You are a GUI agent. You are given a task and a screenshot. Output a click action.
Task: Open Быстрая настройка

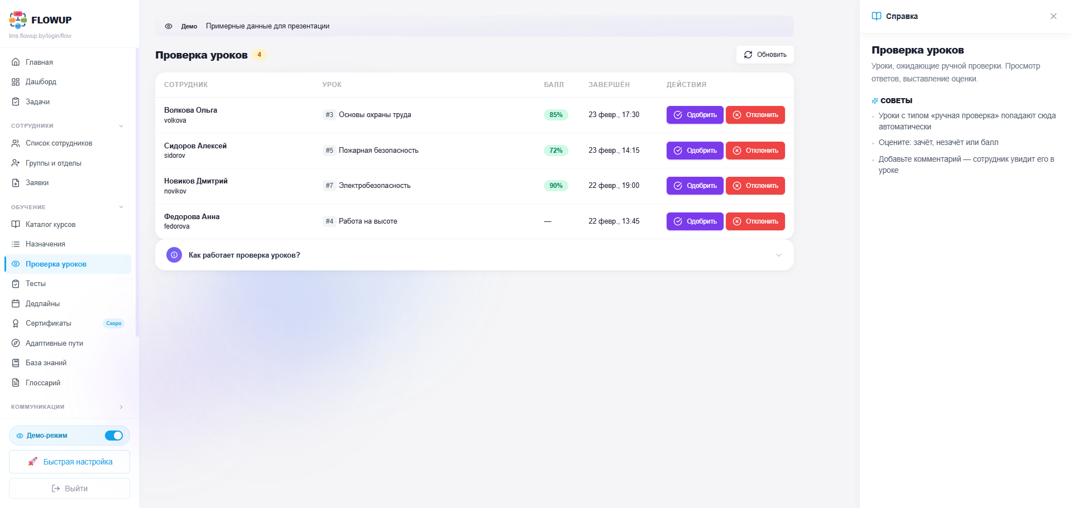click(69, 462)
